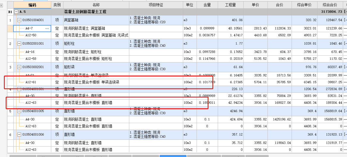The width and height of the screenshot is (347, 157).
Task: Collapse item 010502001001 矩形柱
Action: (19, 43)
